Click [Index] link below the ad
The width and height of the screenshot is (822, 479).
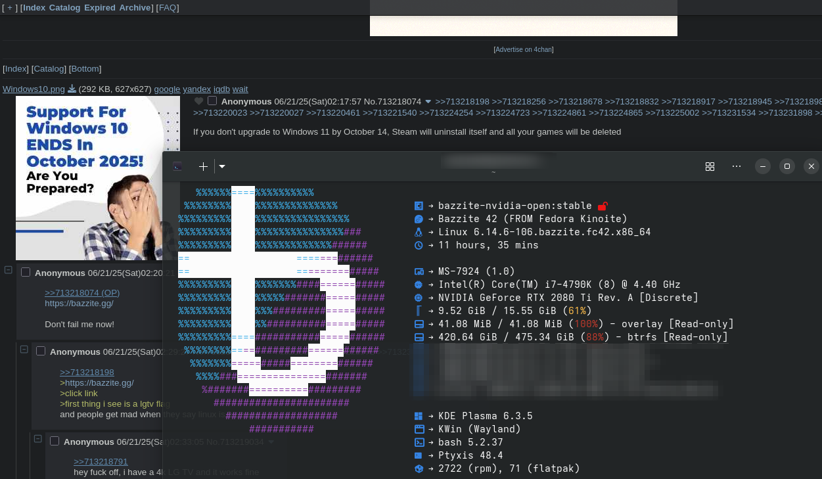(x=16, y=69)
